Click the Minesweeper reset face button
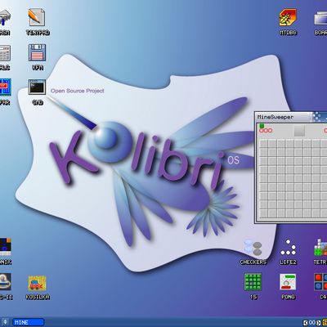 point(299,131)
